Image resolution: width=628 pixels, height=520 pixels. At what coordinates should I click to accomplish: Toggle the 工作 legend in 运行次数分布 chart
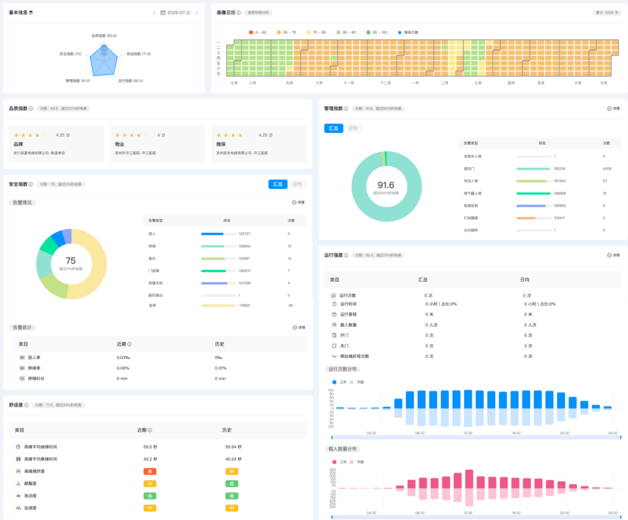click(x=339, y=382)
